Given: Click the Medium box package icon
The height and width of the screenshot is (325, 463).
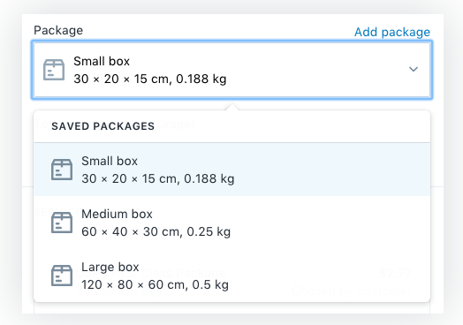Looking at the screenshot, I should (62, 223).
